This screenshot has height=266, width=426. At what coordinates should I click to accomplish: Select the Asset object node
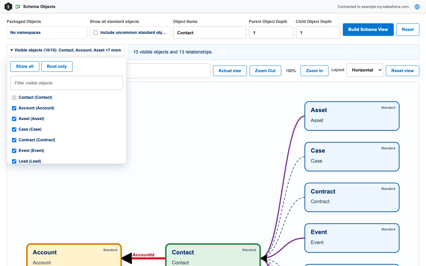click(x=352, y=116)
